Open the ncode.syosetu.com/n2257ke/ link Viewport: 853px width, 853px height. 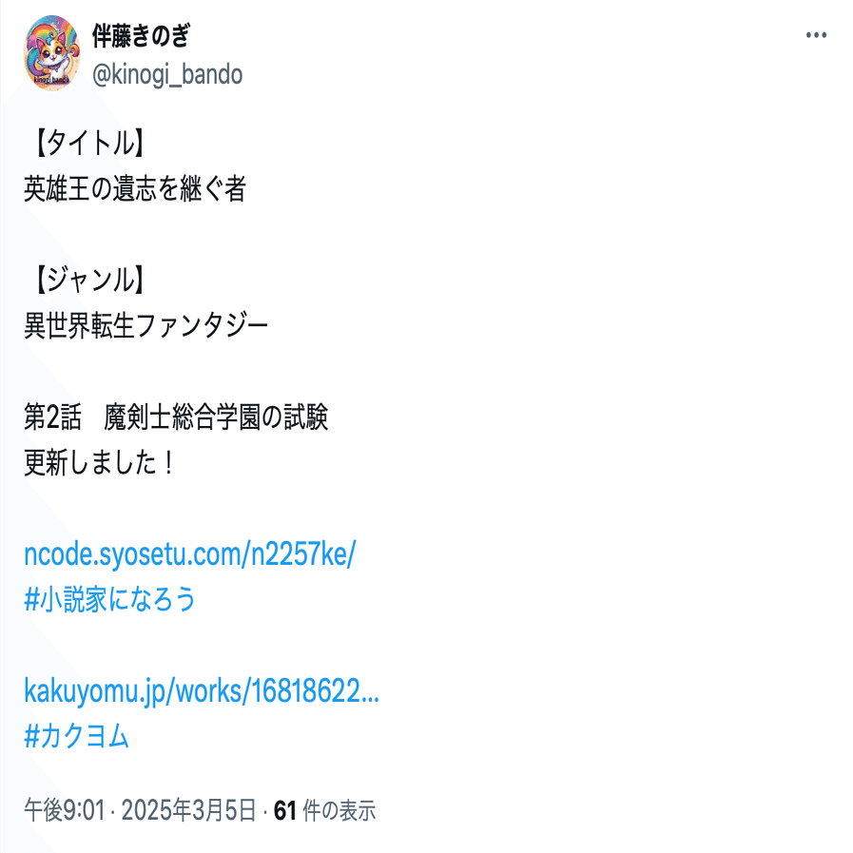click(x=190, y=553)
